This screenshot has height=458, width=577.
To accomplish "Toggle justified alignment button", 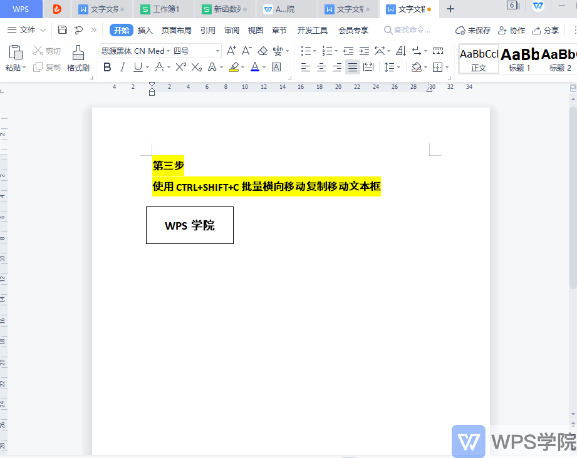I will 353,67.
